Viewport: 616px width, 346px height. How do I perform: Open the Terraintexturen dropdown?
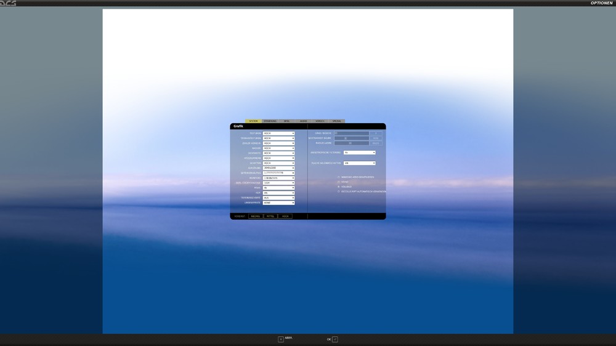point(278,139)
